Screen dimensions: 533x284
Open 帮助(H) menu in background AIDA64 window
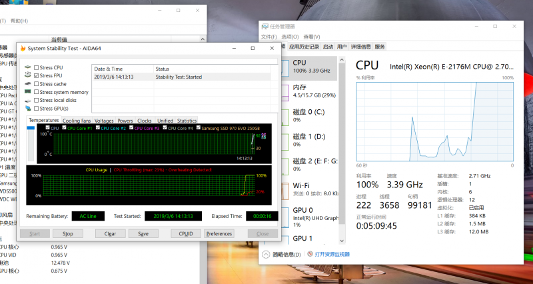[19, 21]
